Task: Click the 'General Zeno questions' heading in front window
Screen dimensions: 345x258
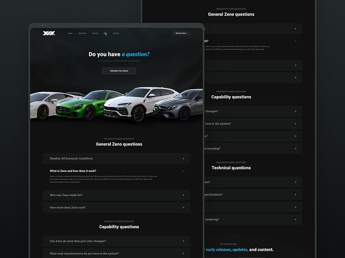Action: 119,144
